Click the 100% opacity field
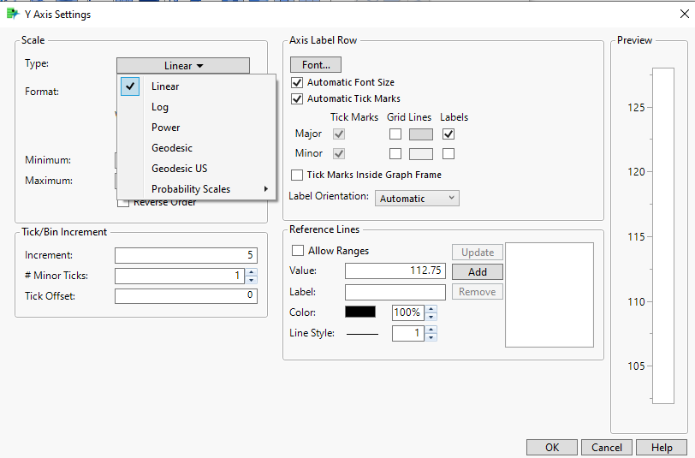Image resolution: width=695 pixels, height=458 pixels. [407, 312]
